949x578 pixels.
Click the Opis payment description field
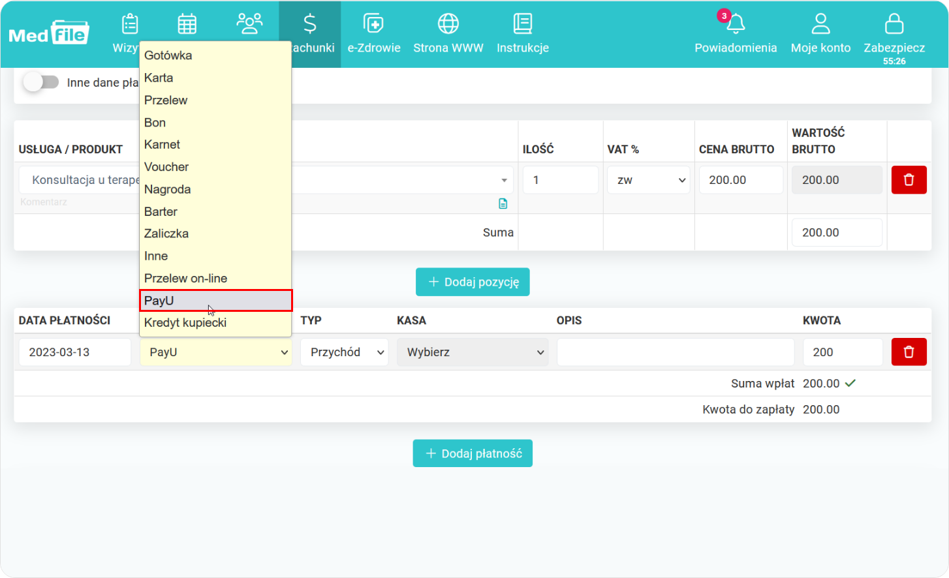pos(675,352)
